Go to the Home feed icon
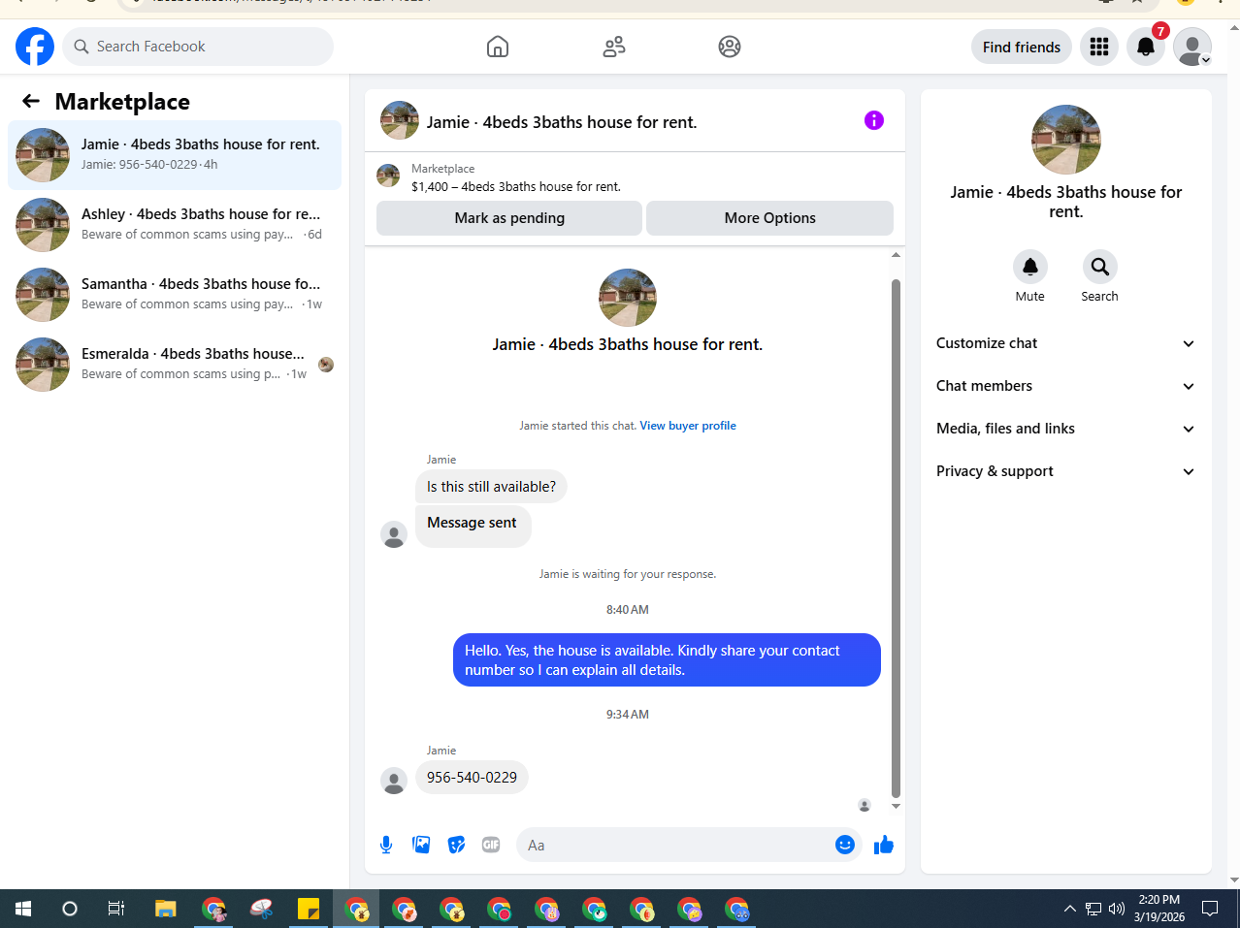The image size is (1240, 928). [x=498, y=47]
